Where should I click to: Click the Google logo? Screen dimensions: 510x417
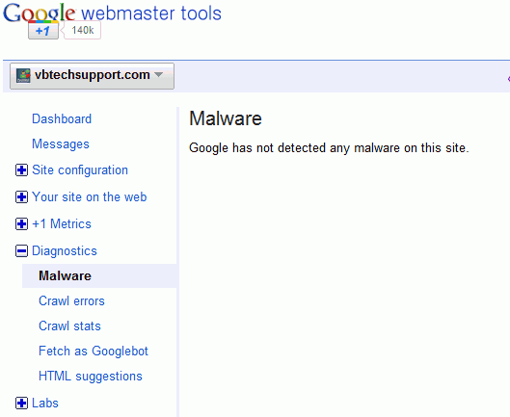pos(39,13)
